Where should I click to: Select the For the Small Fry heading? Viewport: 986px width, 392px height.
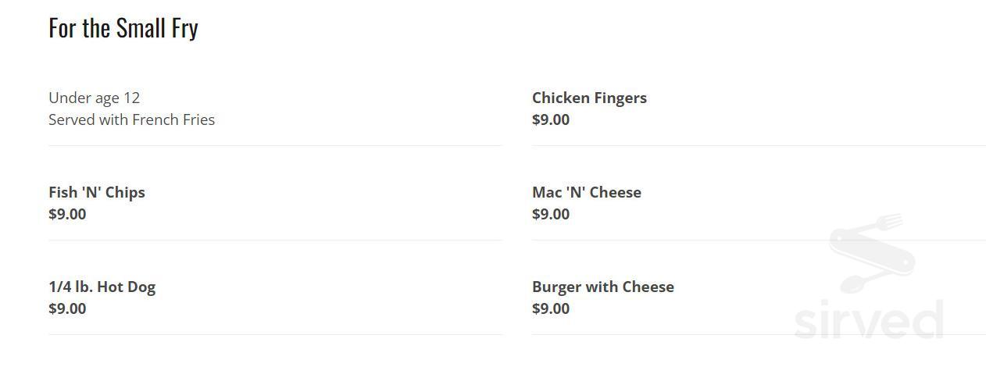pos(123,28)
